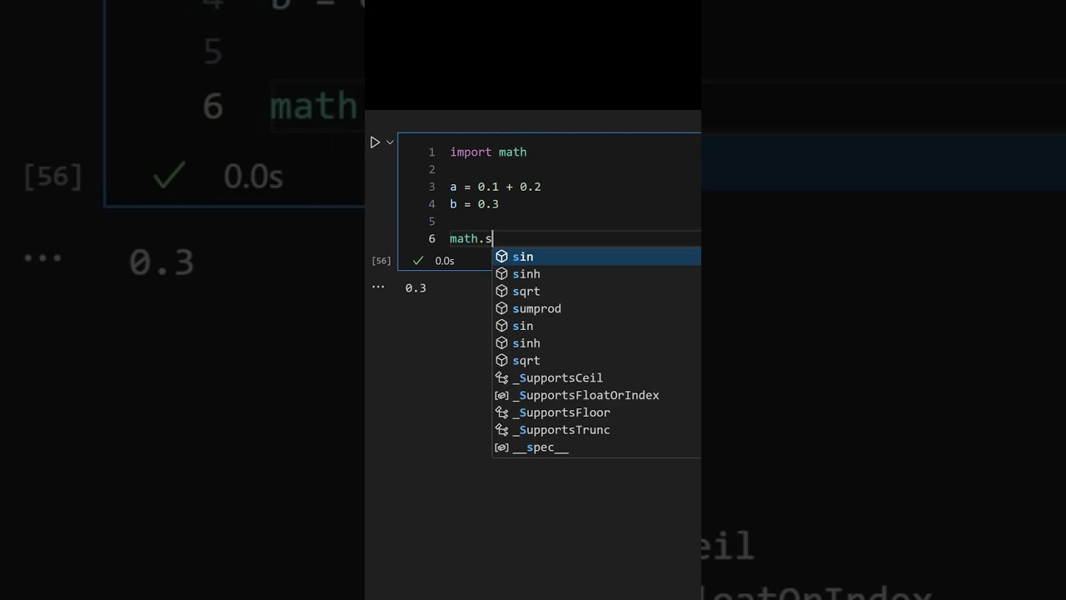This screenshot has width=1066, height=600.
Task: Place the cursor on the 'import math' line
Action: click(x=488, y=152)
